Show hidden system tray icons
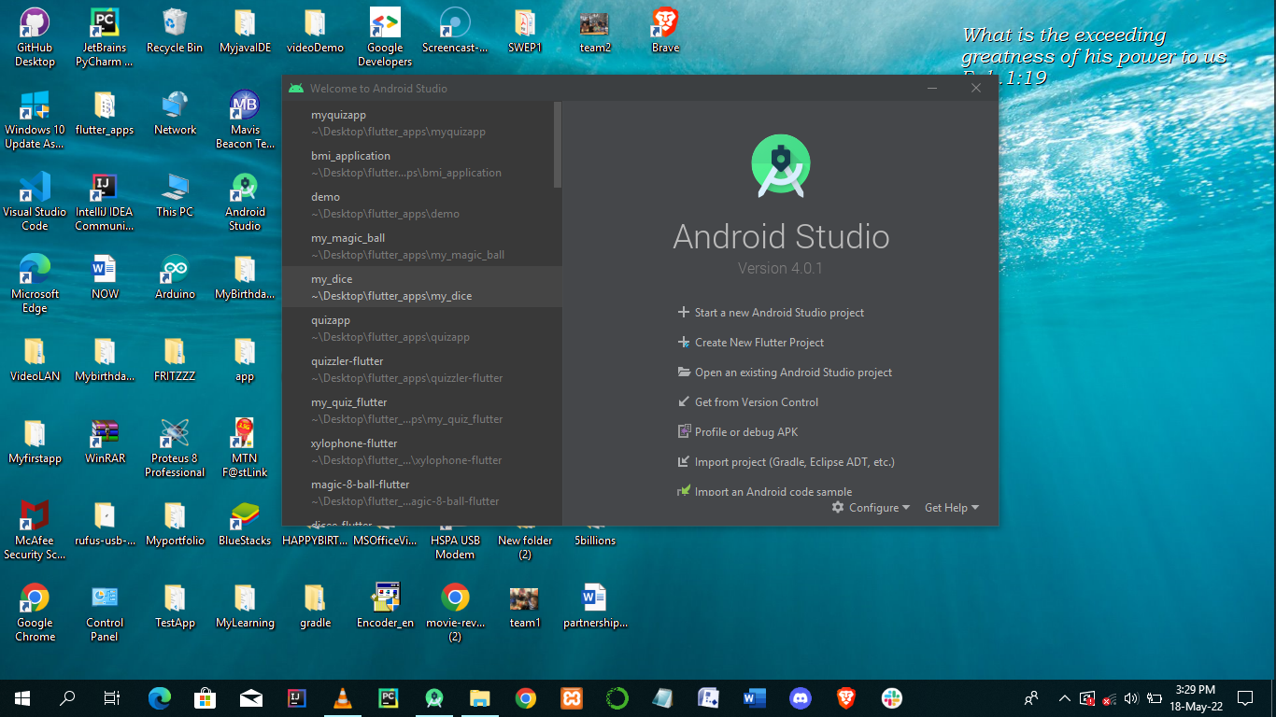 click(x=1064, y=697)
